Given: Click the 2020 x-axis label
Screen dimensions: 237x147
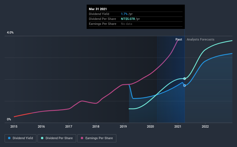Looking at the screenshot, I should (x=151, y=126).
